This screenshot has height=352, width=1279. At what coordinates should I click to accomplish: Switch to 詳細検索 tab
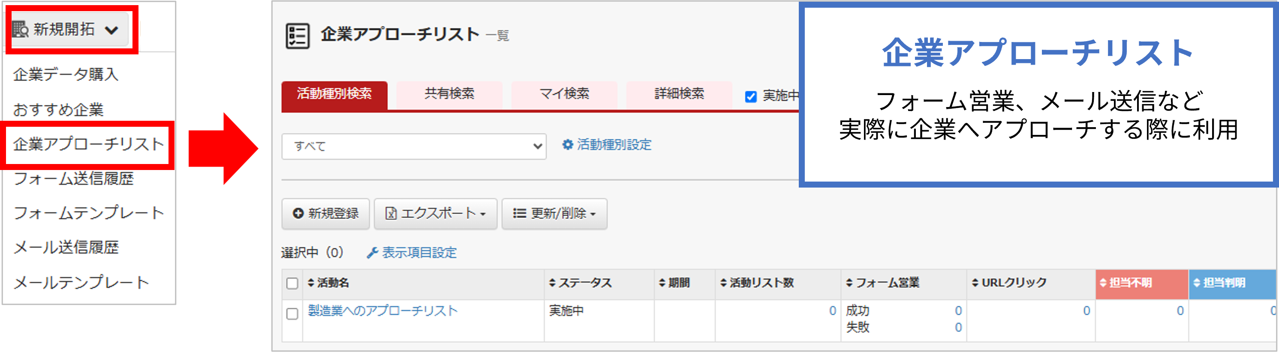click(x=679, y=94)
